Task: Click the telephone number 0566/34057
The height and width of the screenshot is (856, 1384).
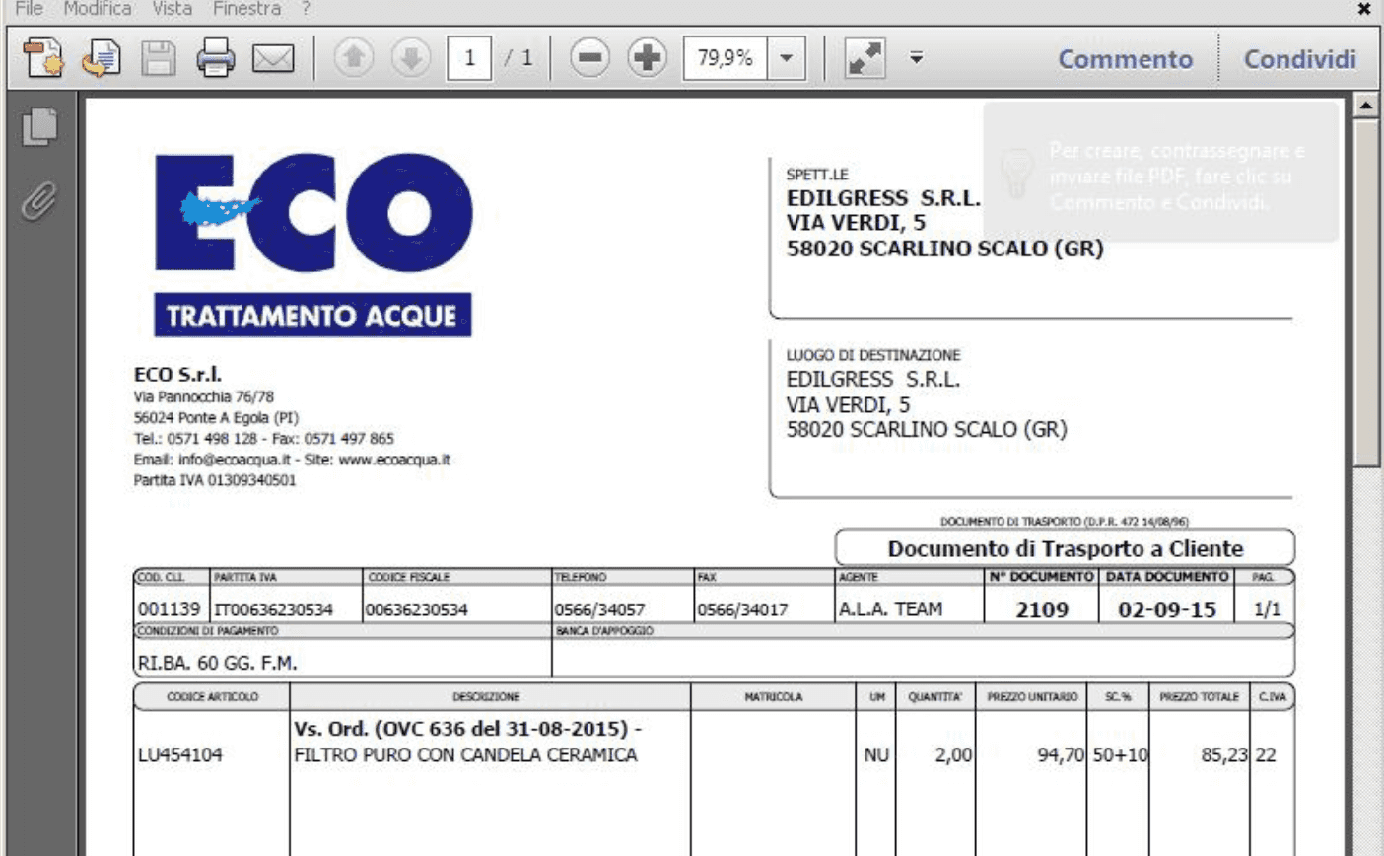Action: click(599, 609)
